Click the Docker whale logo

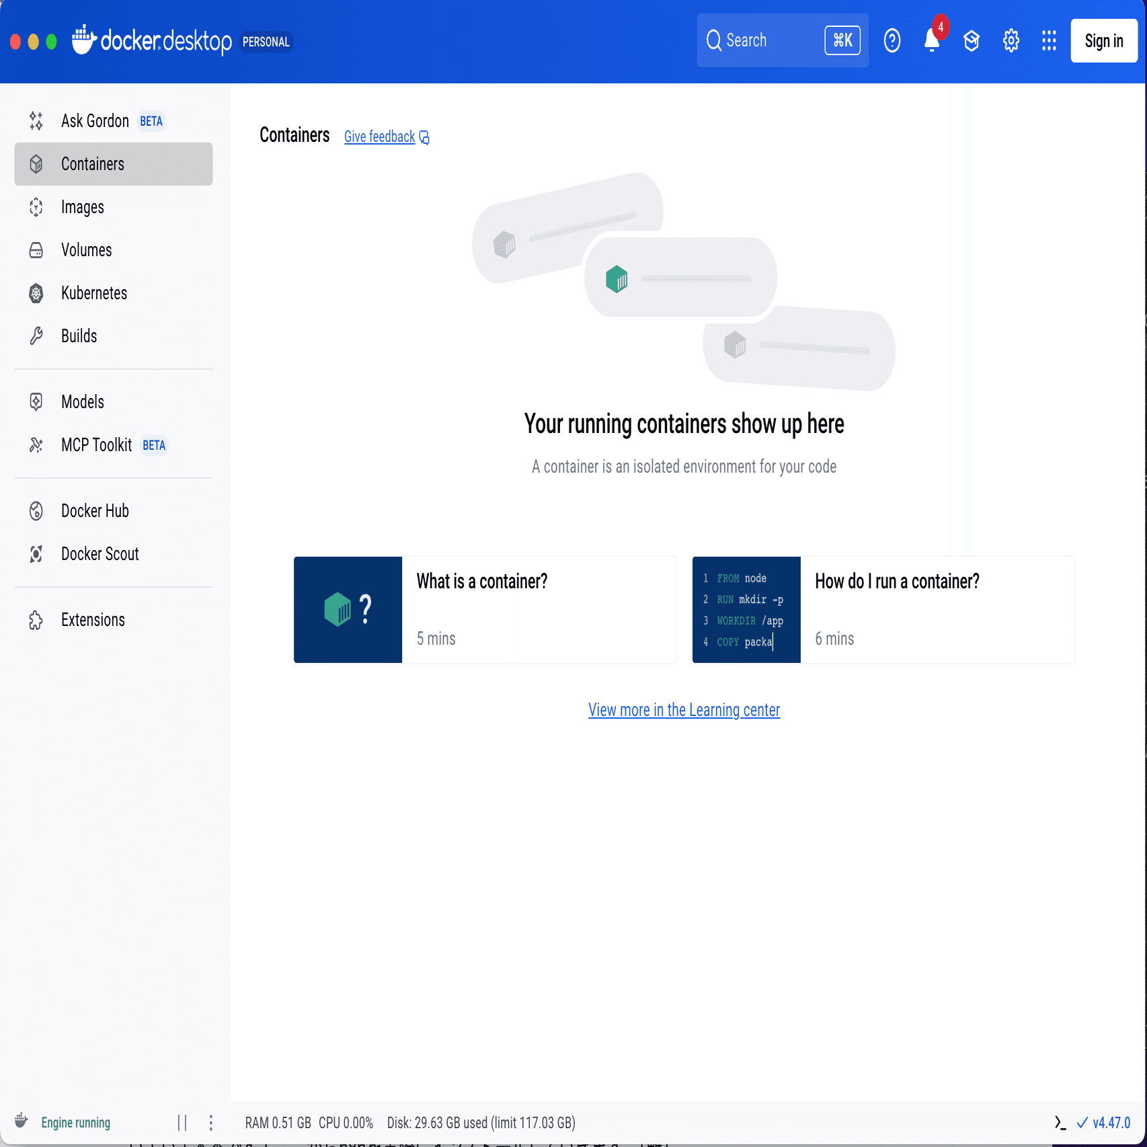pyautogui.click(x=84, y=40)
